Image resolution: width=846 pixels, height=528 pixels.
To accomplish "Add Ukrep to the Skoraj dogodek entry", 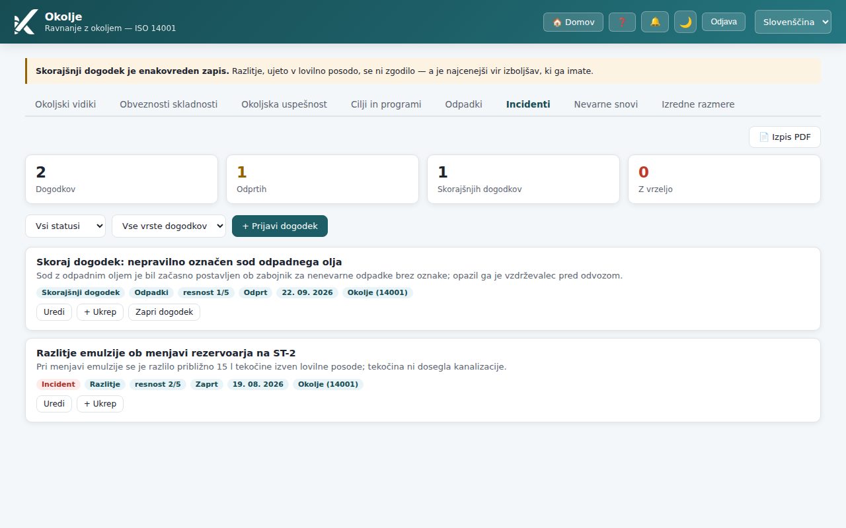I will [x=100, y=312].
